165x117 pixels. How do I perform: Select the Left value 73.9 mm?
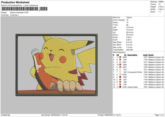pyautogui.click(x=130, y=27)
